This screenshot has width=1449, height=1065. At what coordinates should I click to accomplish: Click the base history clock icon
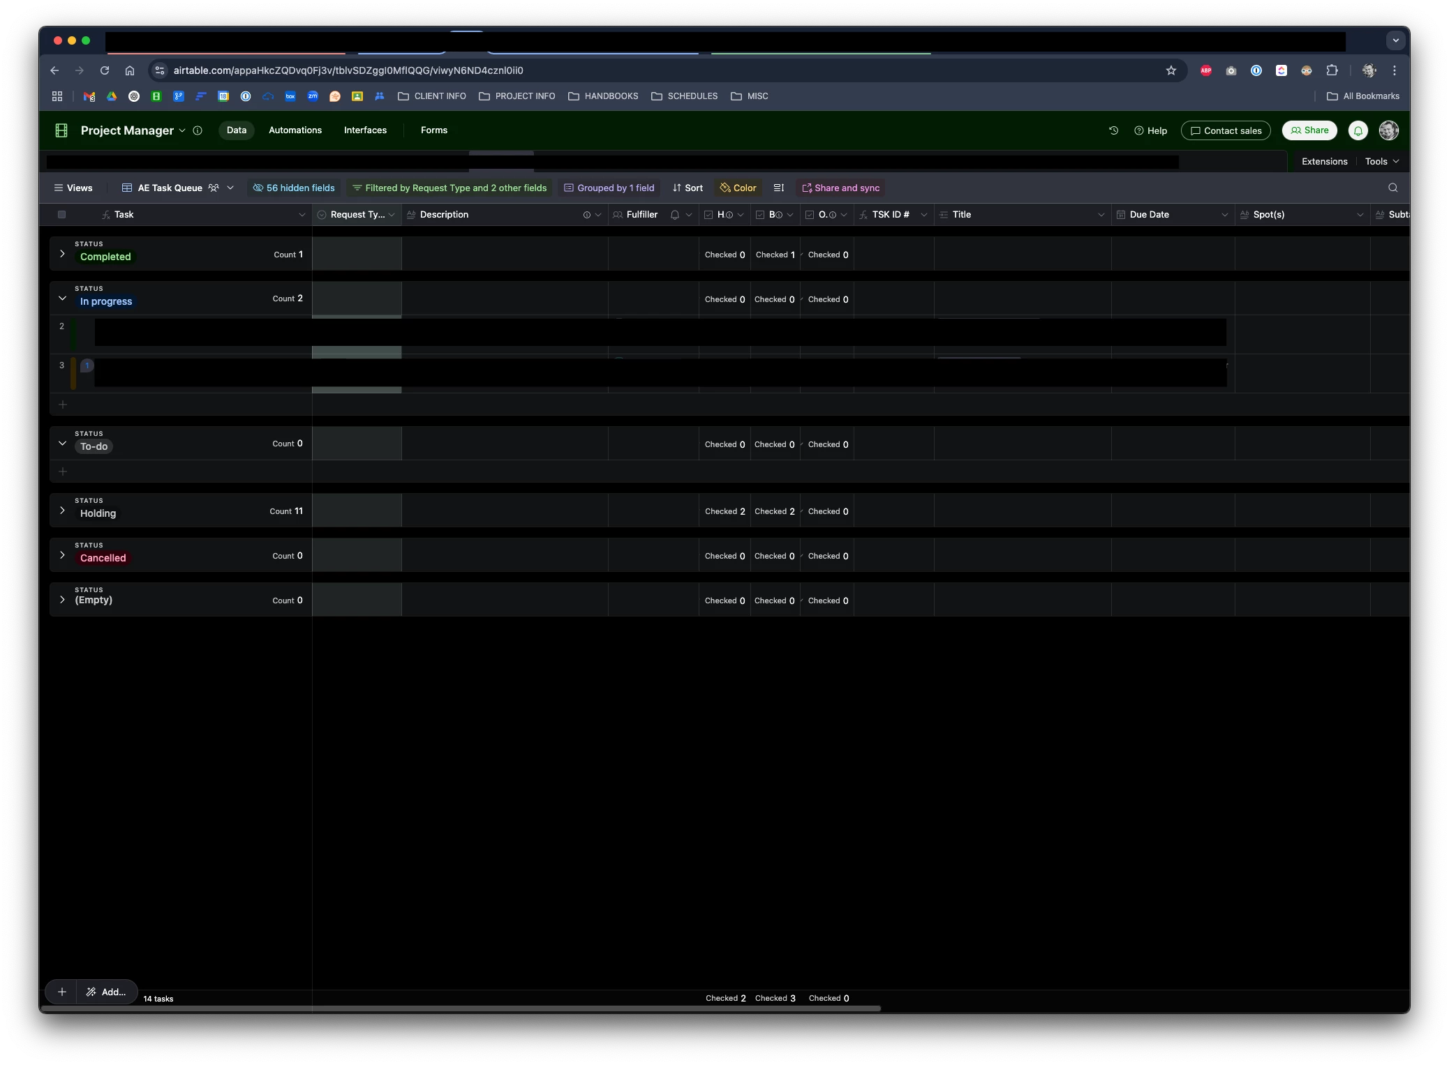tap(1113, 130)
